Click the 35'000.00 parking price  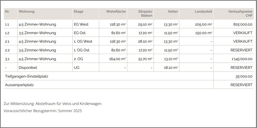243,76
